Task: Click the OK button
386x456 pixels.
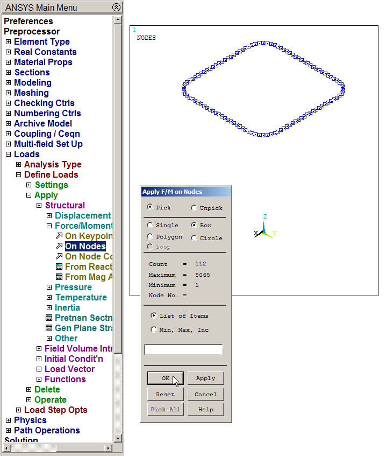Action: click(x=165, y=378)
